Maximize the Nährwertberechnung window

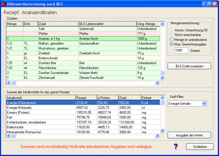coord(210,4)
